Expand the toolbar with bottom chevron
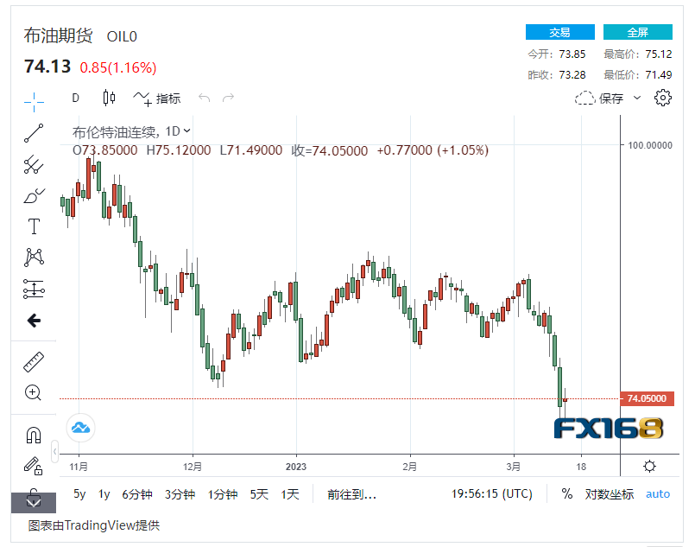This screenshot has width=695, height=547. pos(34,502)
